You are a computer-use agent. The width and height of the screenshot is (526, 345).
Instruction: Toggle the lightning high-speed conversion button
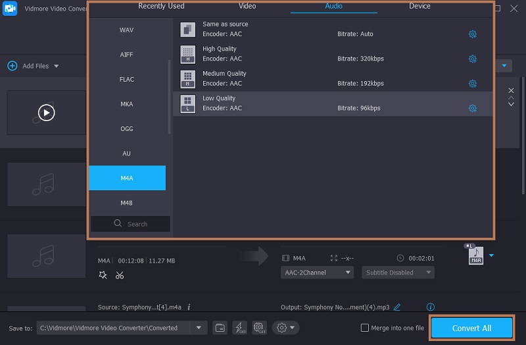pos(239,328)
